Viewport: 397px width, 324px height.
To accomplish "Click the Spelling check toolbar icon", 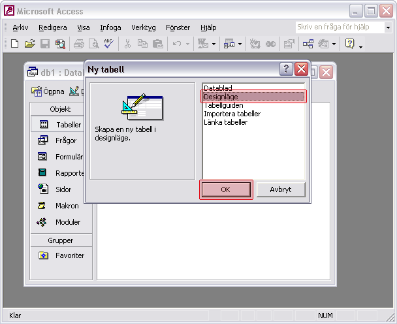I will tap(108, 44).
